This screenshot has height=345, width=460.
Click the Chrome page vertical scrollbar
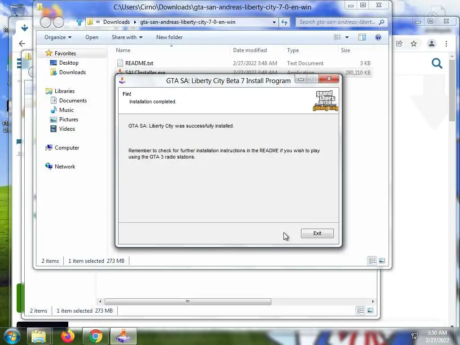[x=452, y=89]
